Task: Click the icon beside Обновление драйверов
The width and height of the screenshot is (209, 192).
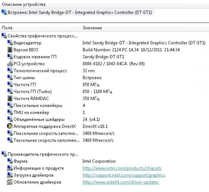Action: (x=10, y=182)
